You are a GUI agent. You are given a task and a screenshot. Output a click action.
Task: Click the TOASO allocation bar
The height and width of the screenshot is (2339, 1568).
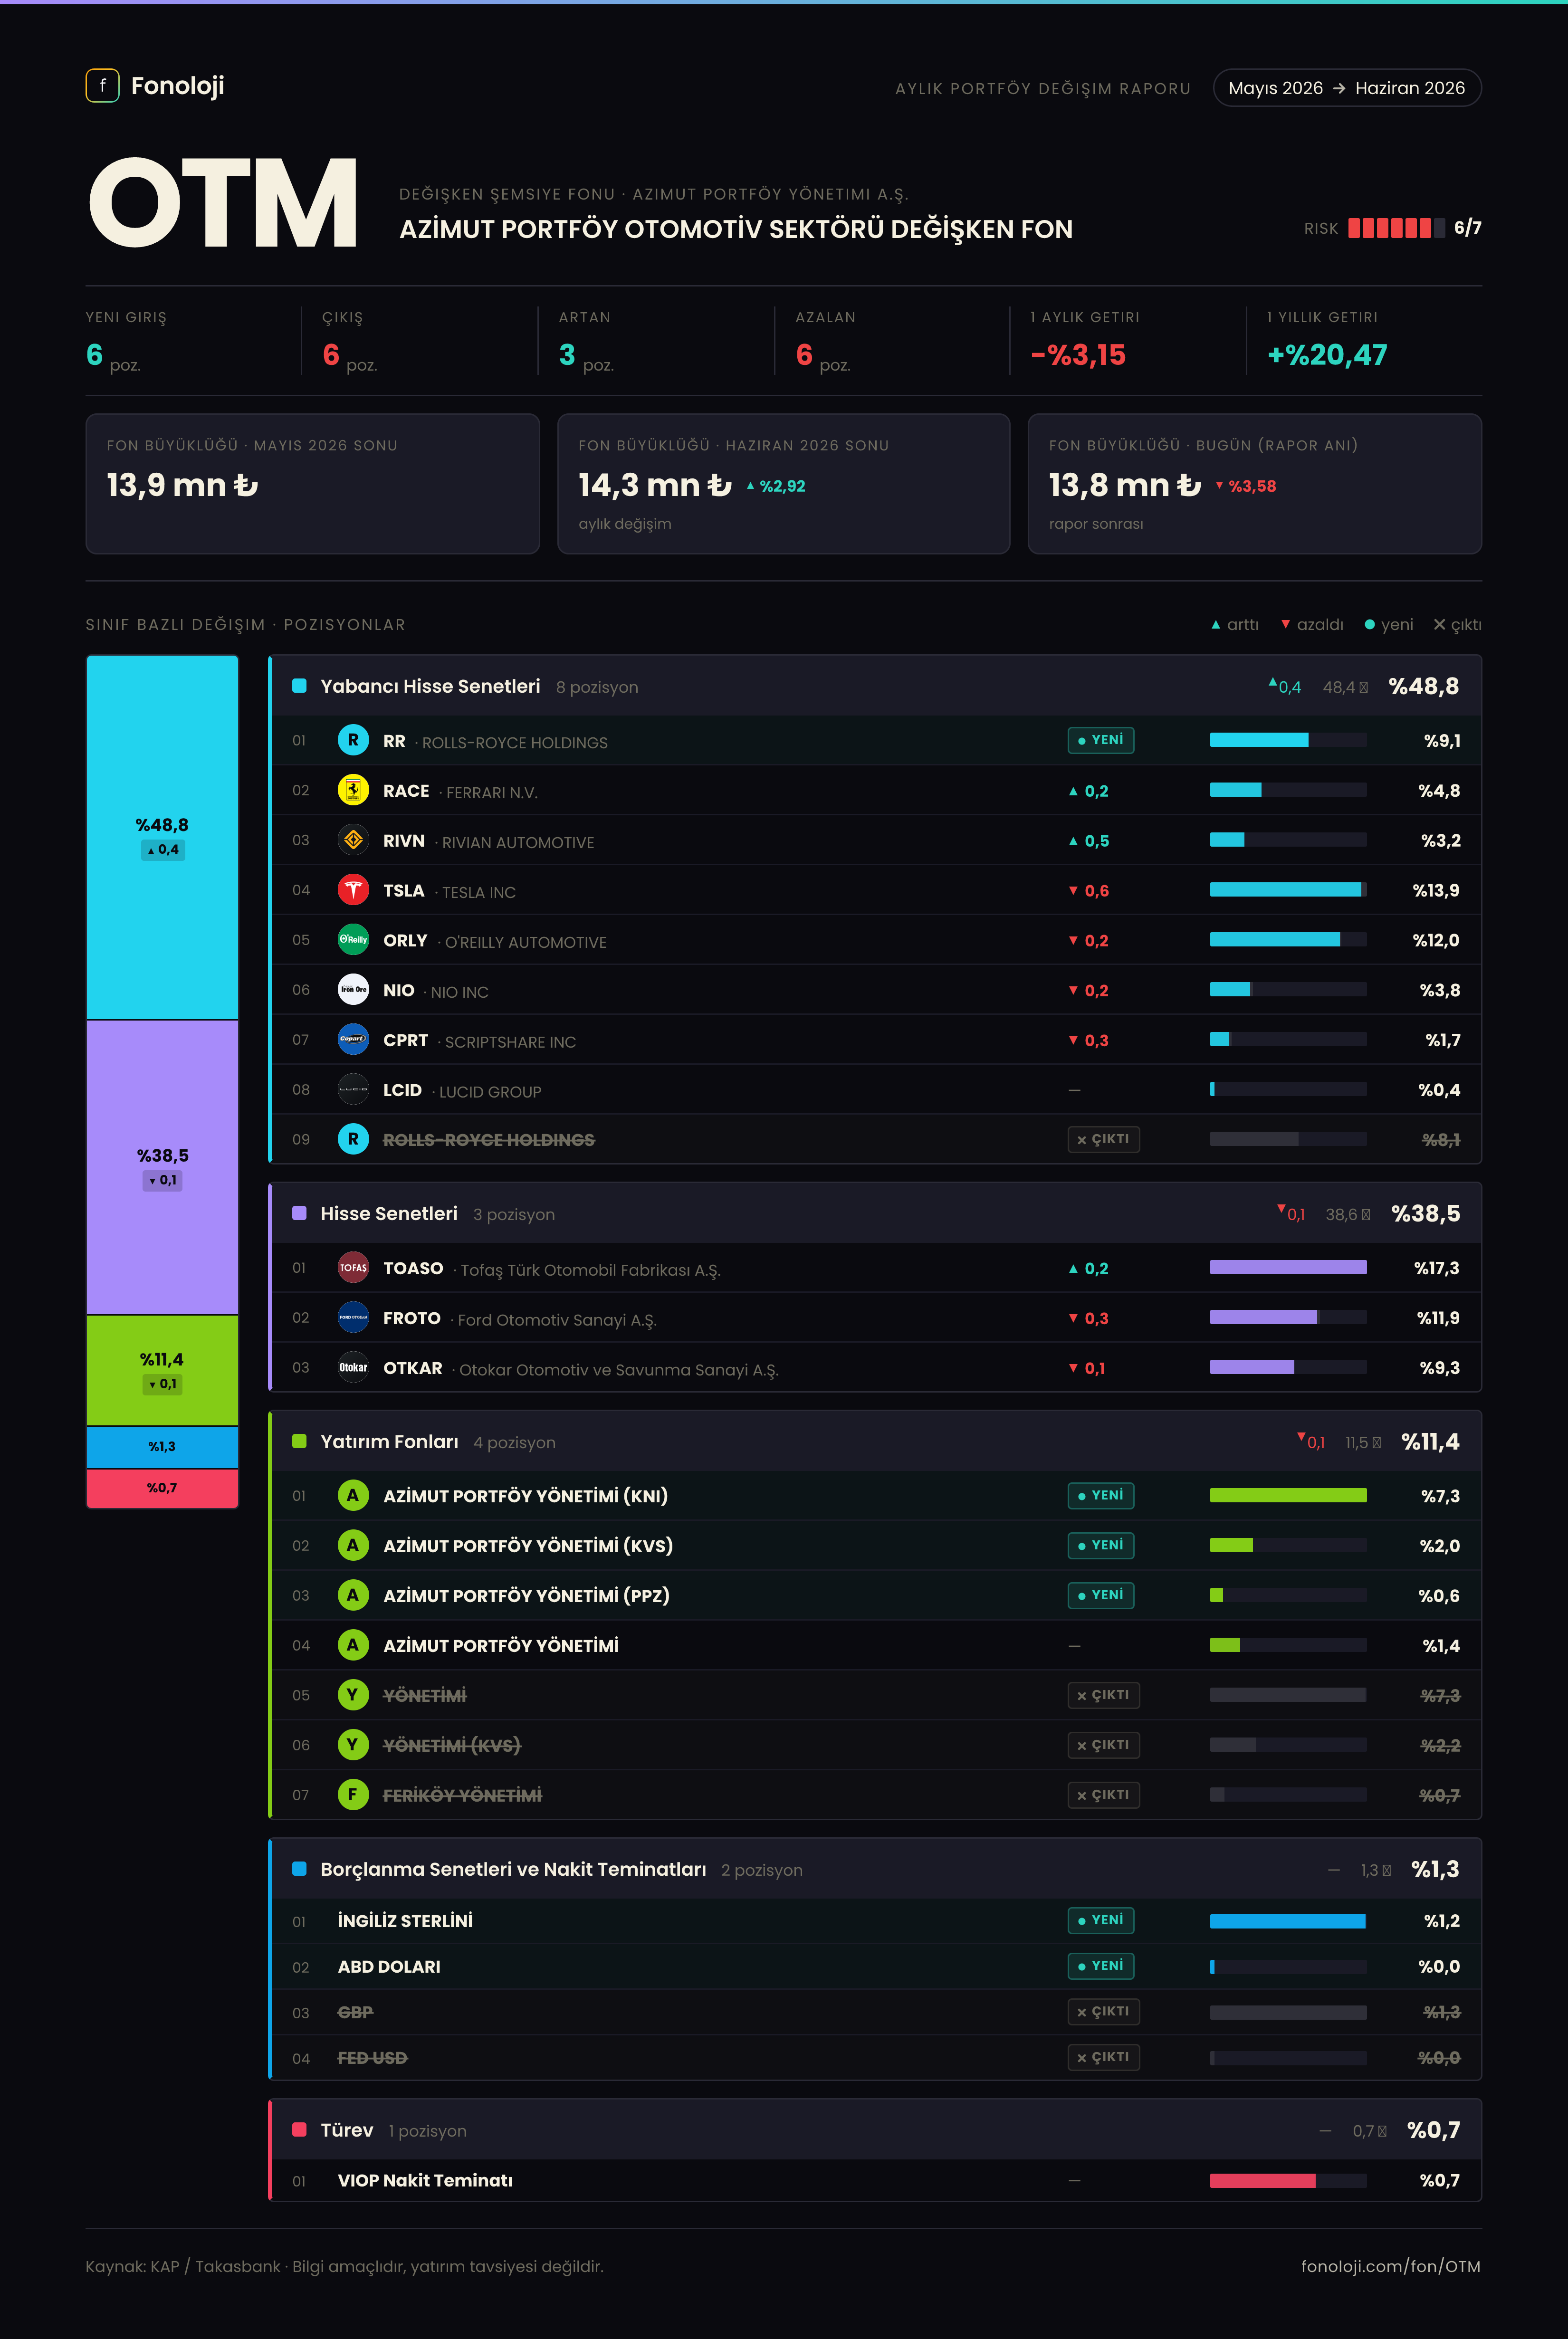click(1288, 1268)
